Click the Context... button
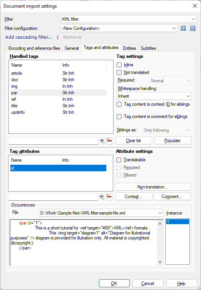The height and width of the screenshot is (290, 201). pyautogui.click(x=134, y=197)
